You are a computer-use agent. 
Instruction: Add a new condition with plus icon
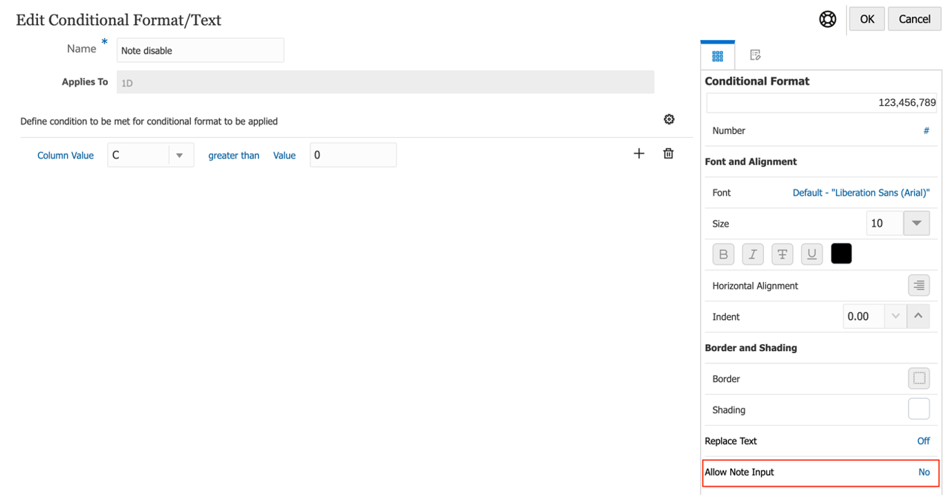[x=639, y=154]
